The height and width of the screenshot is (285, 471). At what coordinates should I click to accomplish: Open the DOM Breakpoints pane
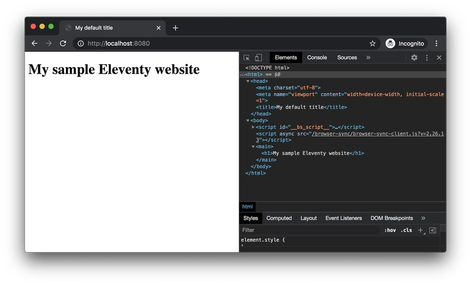[392, 218]
